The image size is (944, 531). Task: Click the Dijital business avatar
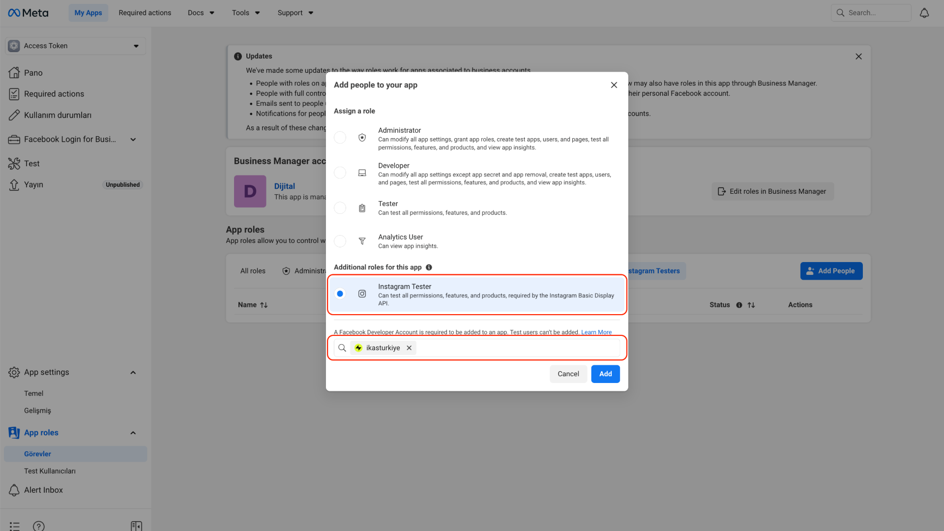pyautogui.click(x=250, y=191)
